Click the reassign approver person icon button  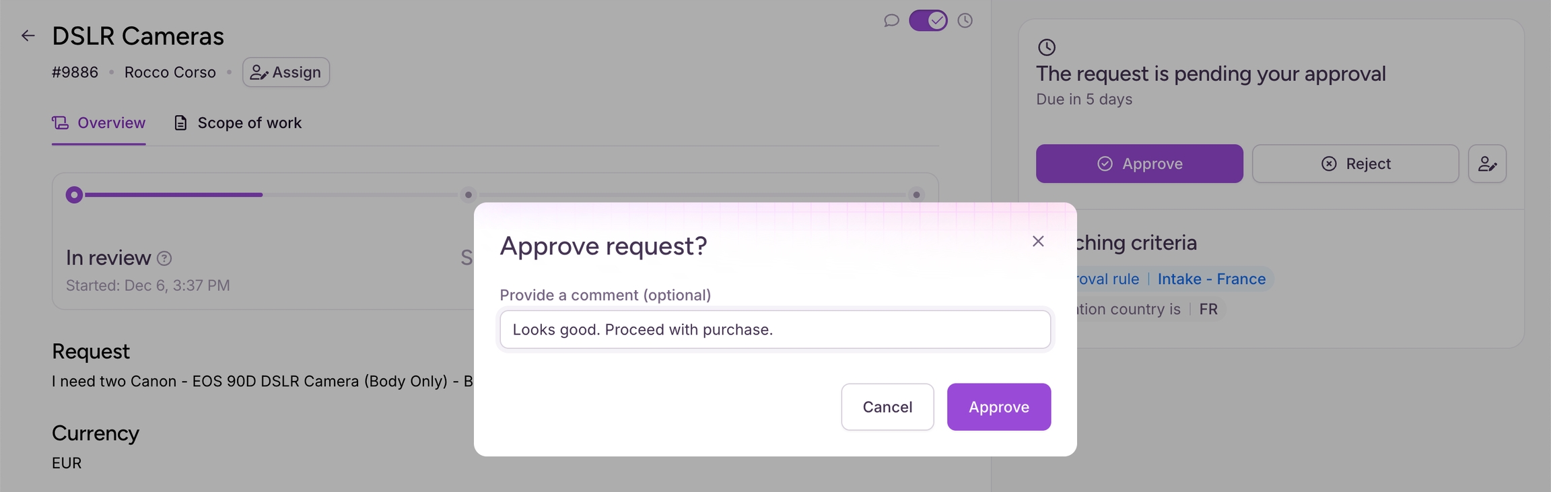pyautogui.click(x=1486, y=164)
